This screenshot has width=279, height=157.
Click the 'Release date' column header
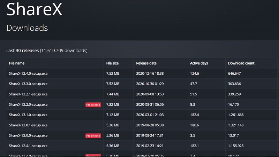point(146,63)
